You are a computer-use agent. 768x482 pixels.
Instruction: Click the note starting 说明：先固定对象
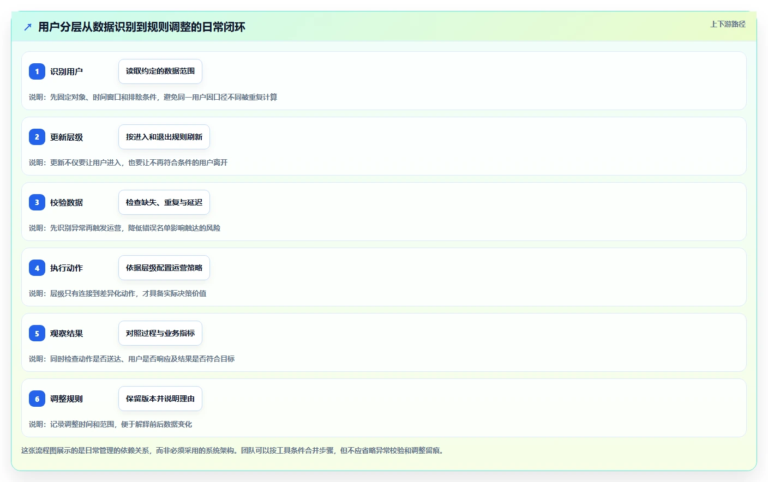(153, 97)
